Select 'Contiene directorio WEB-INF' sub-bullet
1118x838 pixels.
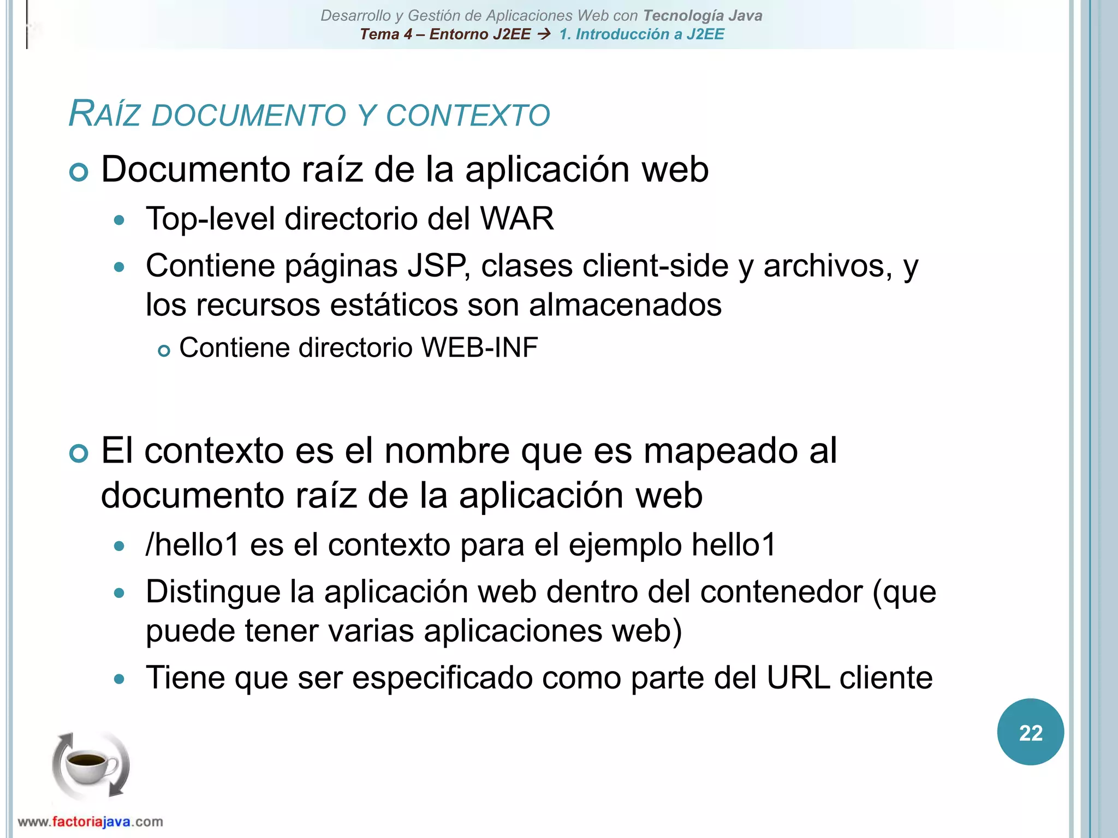point(359,348)
